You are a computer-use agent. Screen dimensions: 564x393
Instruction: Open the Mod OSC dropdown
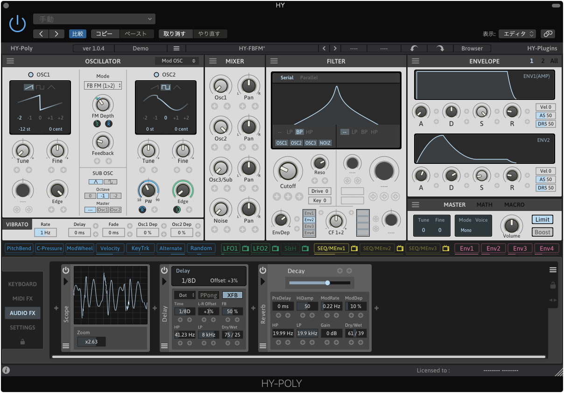(177, 61)
